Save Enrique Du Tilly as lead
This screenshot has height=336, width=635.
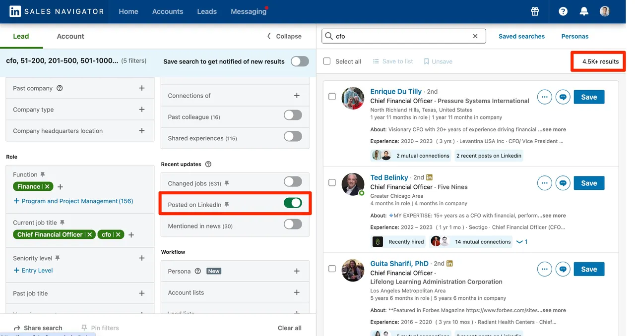pyautogui.click(x=589, y=97)
